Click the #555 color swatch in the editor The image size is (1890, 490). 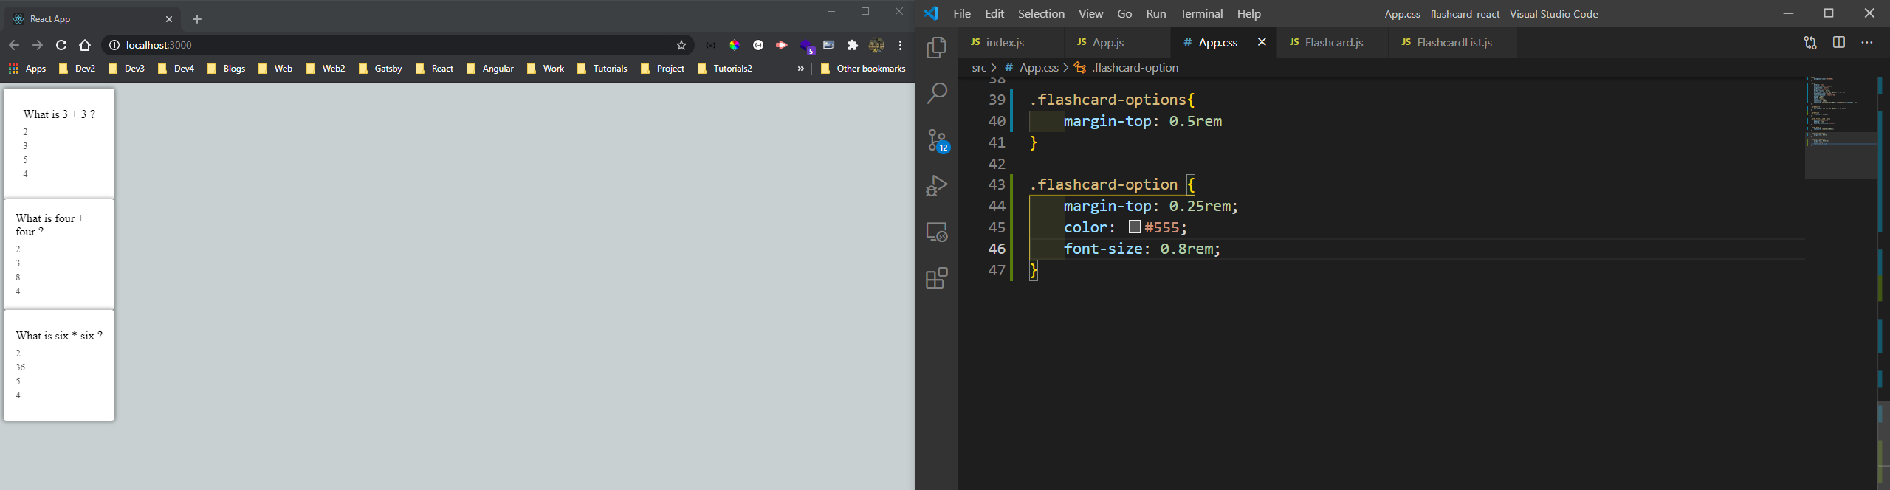coord(1135,227)
